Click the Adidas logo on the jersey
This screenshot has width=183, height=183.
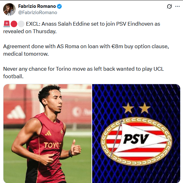(x=48, y=133)
